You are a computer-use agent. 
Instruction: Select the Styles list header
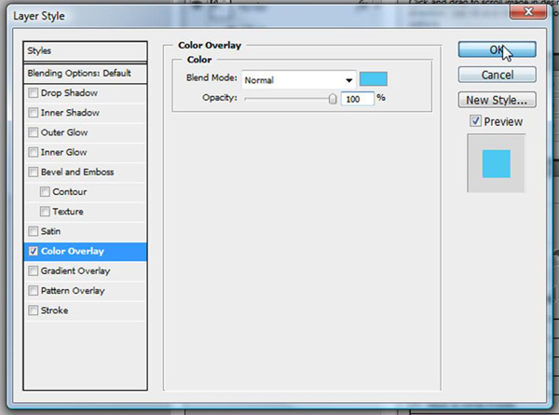click(x=85, y=51)
